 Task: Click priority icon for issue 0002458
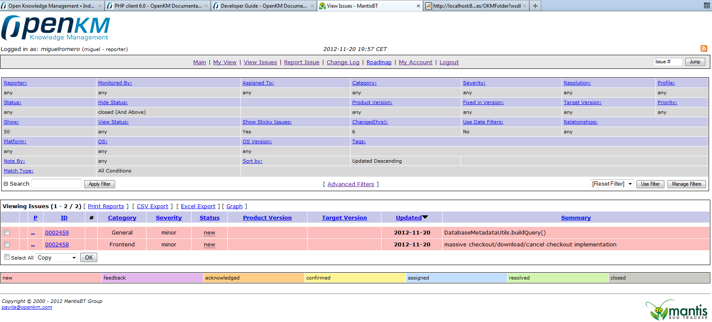33,245
